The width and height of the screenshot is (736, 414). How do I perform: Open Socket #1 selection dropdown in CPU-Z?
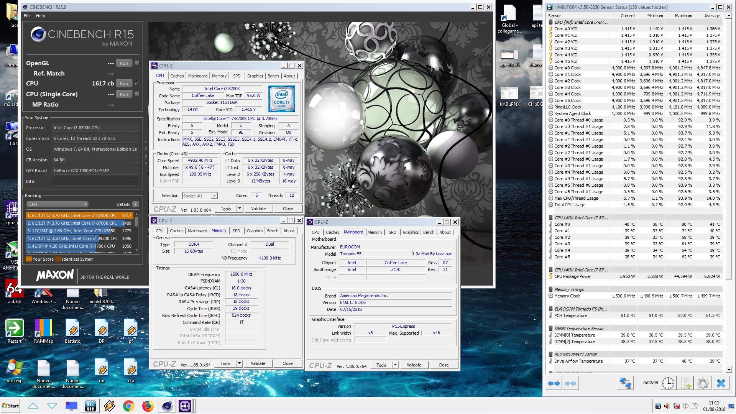pos(200,196)
